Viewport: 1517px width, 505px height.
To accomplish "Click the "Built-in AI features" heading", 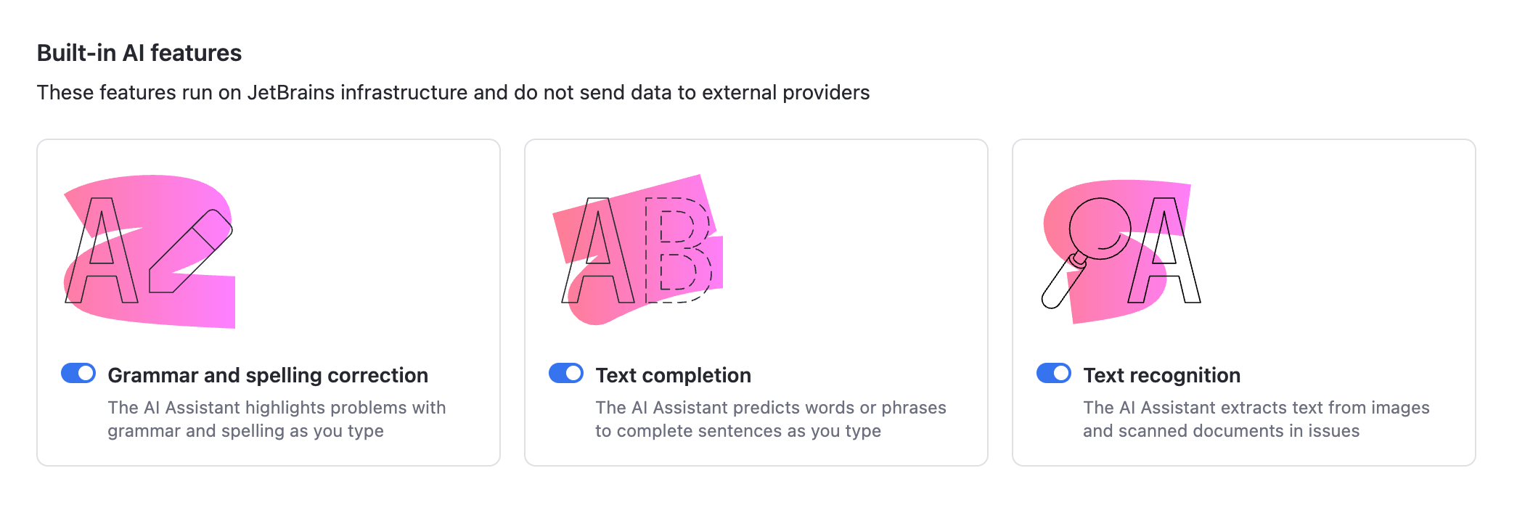I will pyautogui.click(x=139, y=53).
